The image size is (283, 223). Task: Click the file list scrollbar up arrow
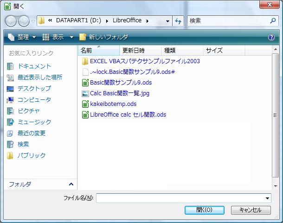(275, 49)
